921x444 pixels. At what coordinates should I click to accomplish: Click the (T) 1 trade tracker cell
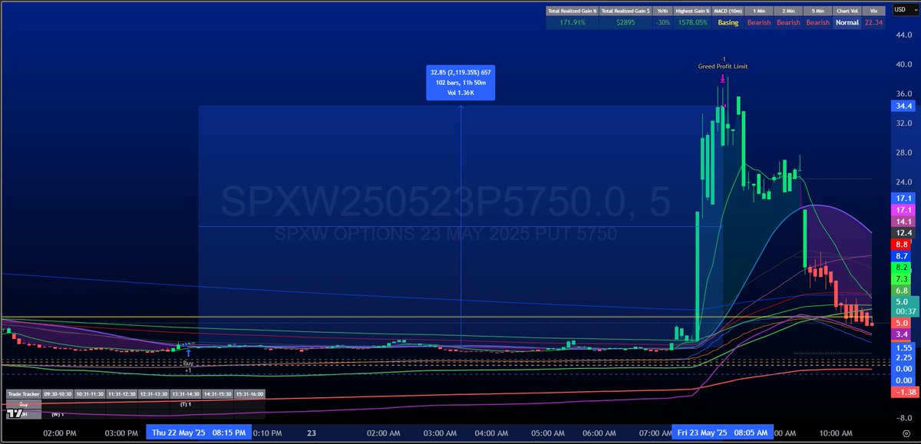point(185,403)
